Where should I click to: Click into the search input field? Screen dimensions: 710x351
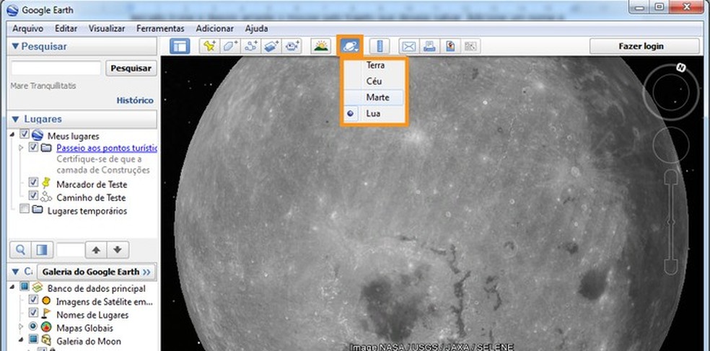pyautogui.click(x=56, y=68)
